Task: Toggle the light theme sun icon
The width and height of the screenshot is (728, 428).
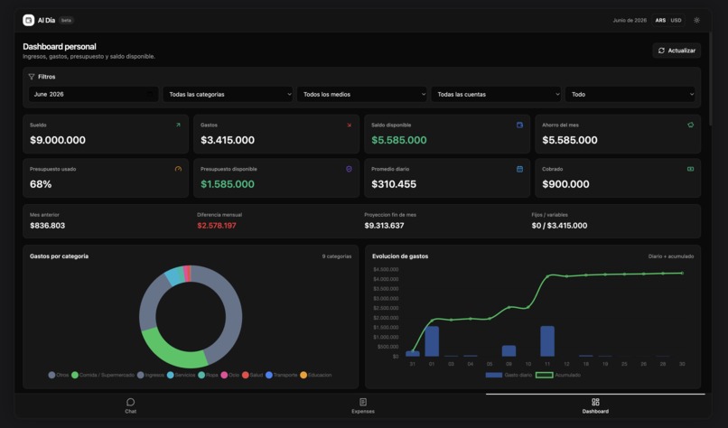Action: point(696,20)
